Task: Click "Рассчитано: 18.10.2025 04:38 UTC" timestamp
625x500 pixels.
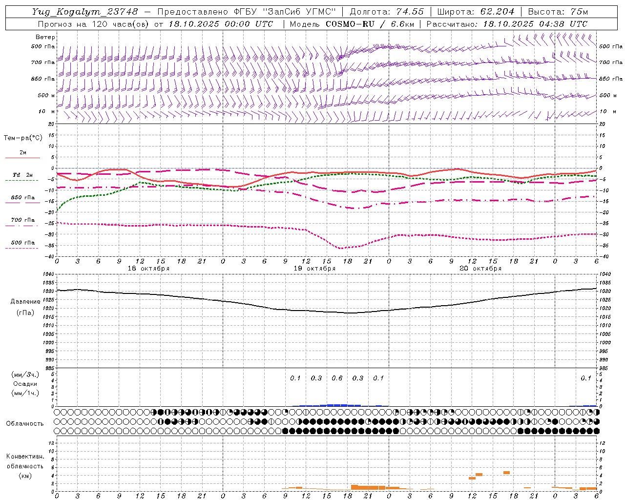Action: click(x=507, y=24)
